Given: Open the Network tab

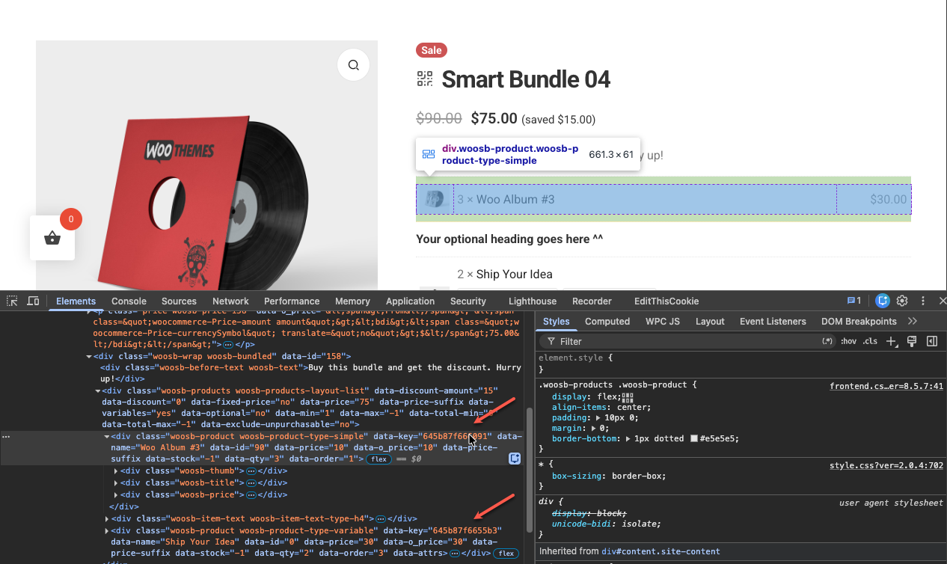Looking at the screenshot, I should coord(230,301).
